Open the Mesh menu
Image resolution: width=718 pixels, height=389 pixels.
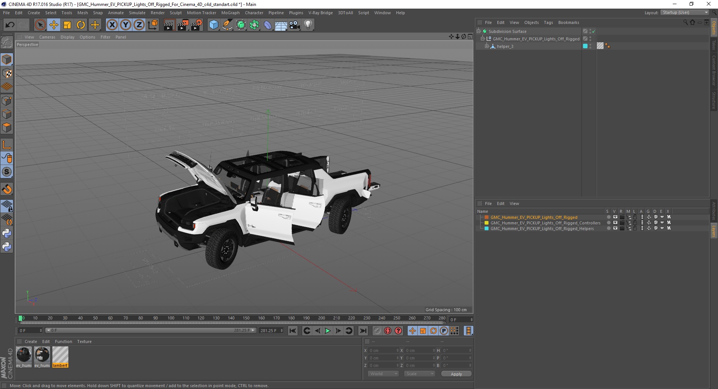tap(82, 13)
